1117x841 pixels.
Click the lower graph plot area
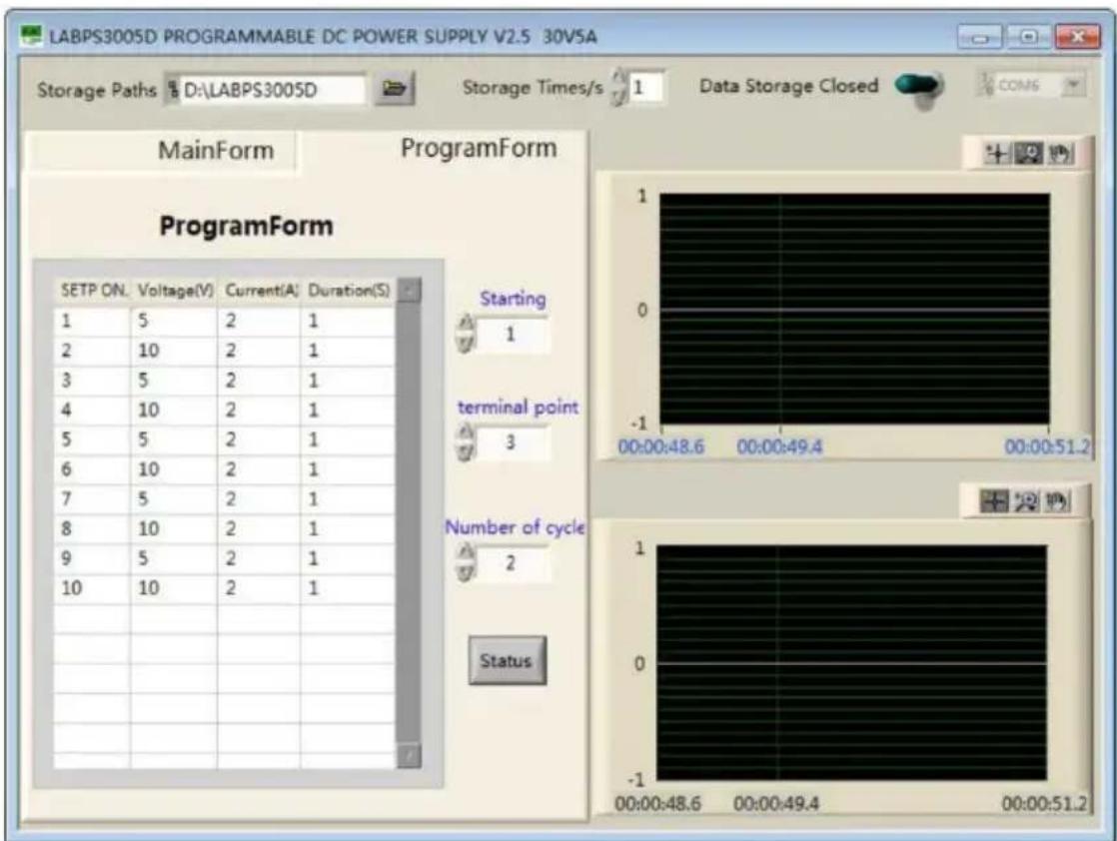[x=852, y=662]
